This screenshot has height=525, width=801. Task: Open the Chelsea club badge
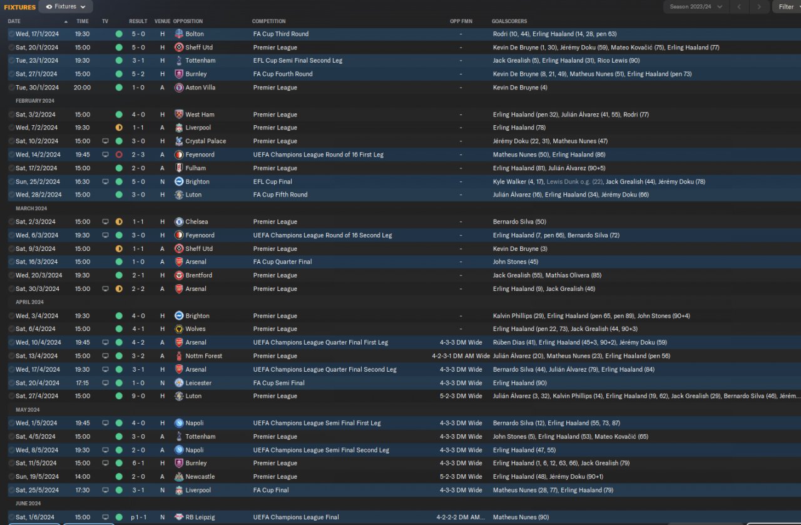[x=179, y=222]
